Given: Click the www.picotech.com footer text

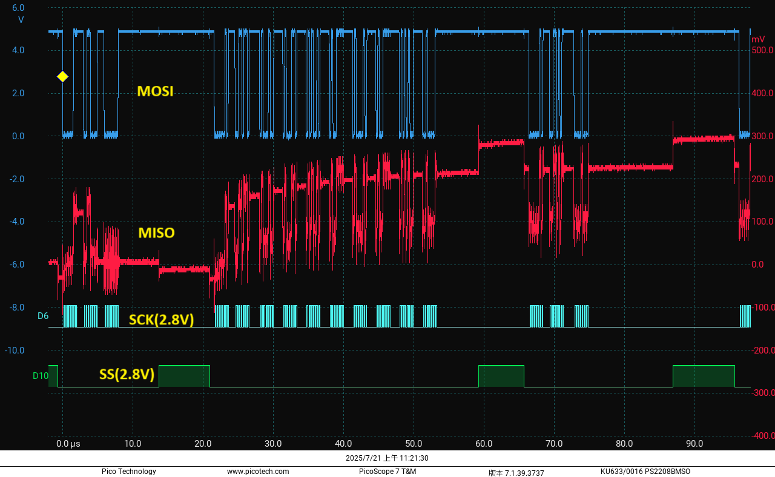Looking at the screenshot, I should click(258, 472).
